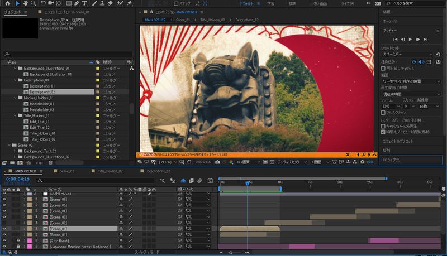The height and width of the screenshot is (256, 447).
Task: Open the 学習 workspace tab
Action: click(270, 3)
